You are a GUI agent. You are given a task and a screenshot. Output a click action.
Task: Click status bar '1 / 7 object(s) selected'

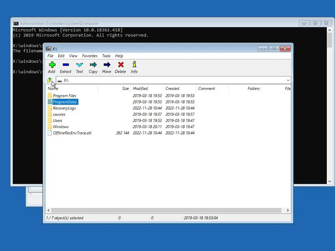point(65,218)
